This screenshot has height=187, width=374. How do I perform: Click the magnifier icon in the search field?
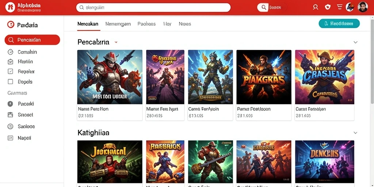point(81,8)
